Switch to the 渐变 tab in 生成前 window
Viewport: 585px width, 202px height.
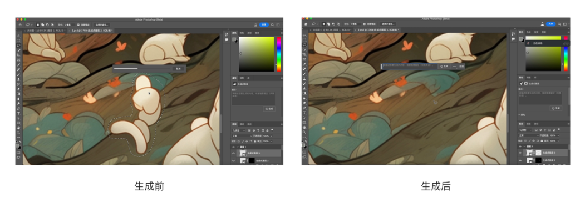pyautogui.click(x=249, y=33)
